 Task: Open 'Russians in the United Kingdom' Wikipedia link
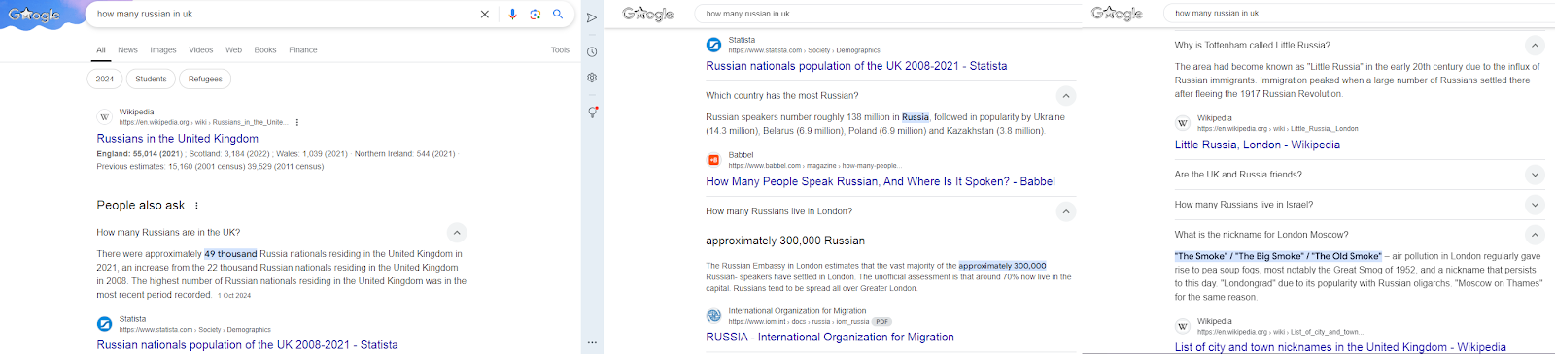(178, 139)
